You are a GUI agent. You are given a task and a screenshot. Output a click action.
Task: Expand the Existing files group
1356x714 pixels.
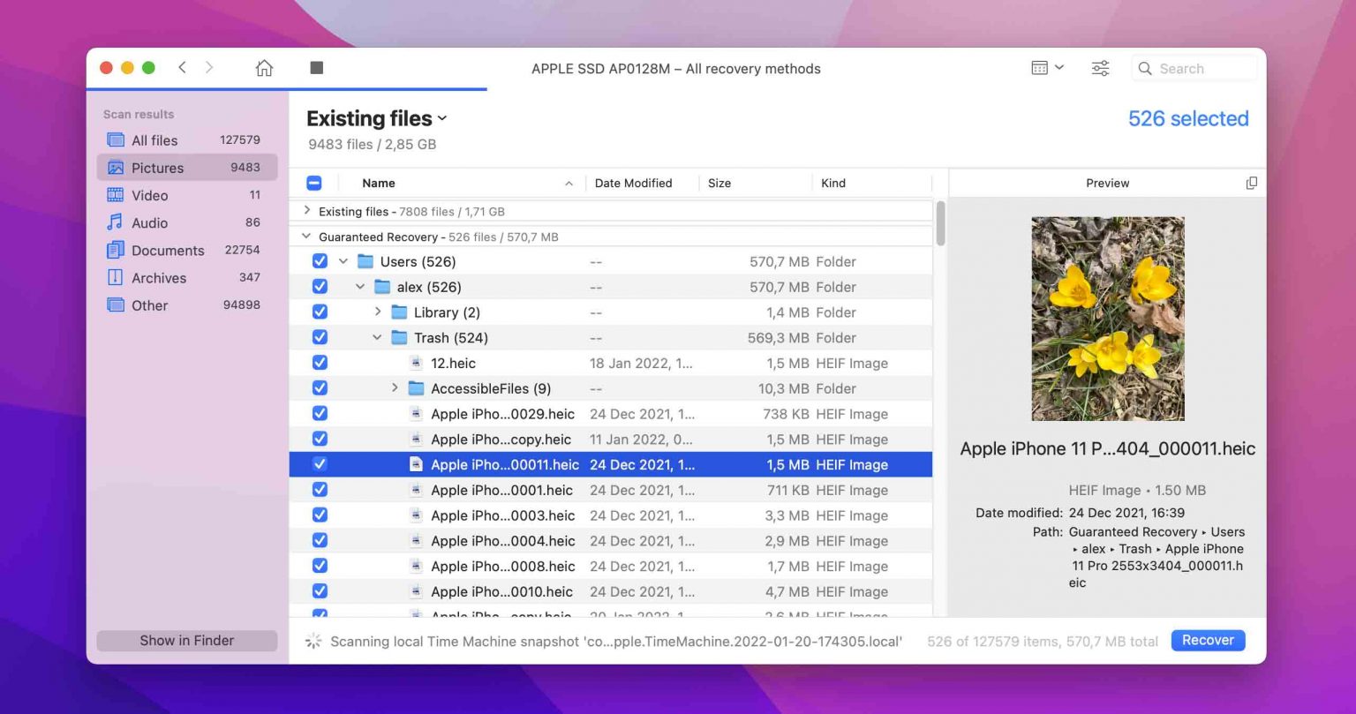pyautogui.click(x=305, y=211)
